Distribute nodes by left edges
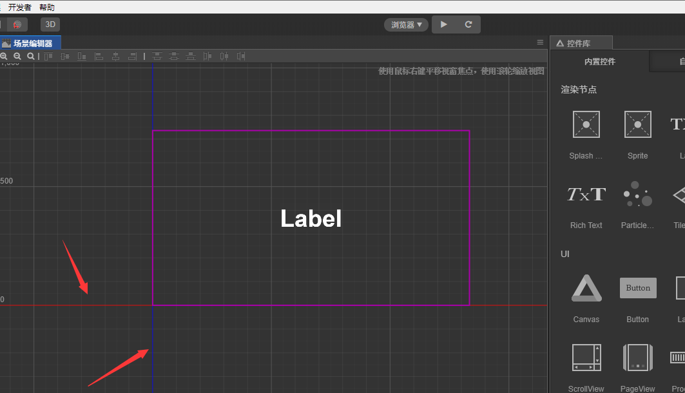685x393 pixels. point(207,56)
